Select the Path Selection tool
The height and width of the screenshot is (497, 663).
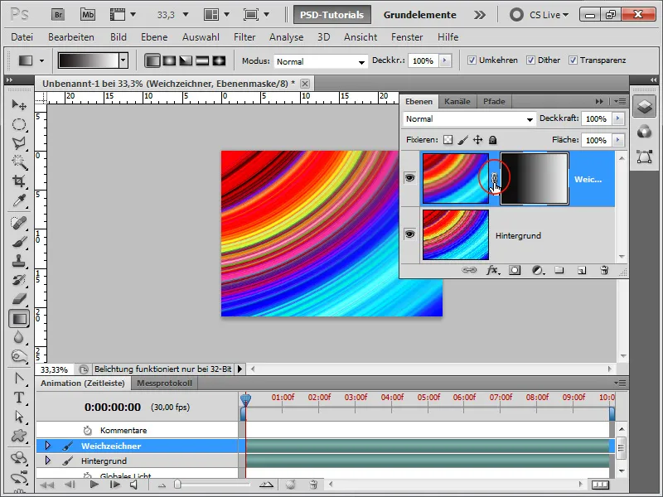point(19,417)
